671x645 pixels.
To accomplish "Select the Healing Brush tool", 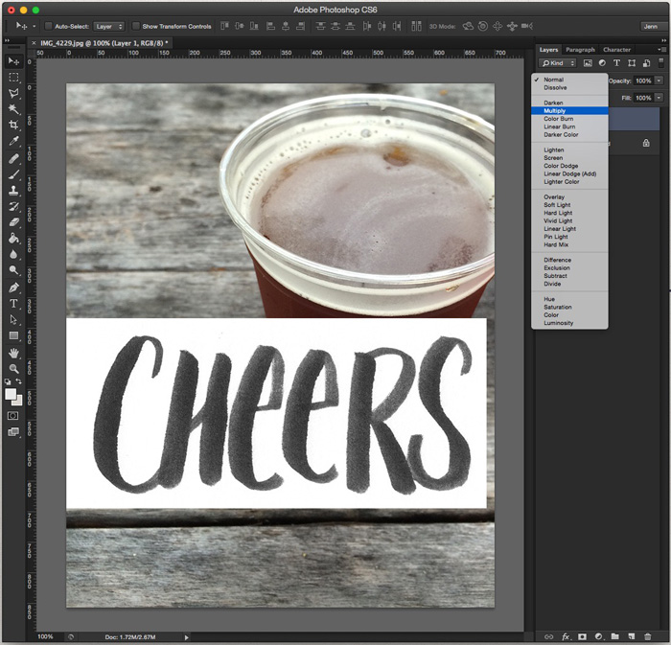I will 13,159.
